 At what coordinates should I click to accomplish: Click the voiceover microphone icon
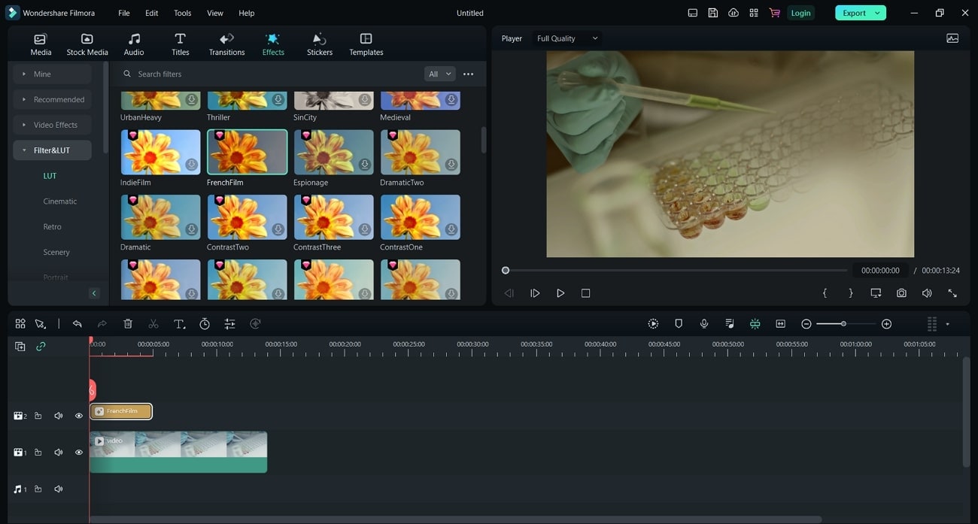coord(704,324)
